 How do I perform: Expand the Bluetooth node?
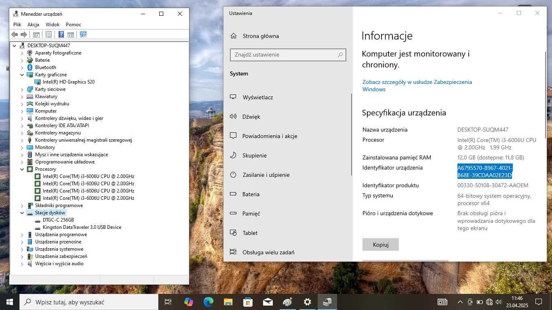pos(22,67)
